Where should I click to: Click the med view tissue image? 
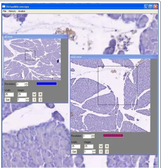pyautogui.click(x=110, y=95)
